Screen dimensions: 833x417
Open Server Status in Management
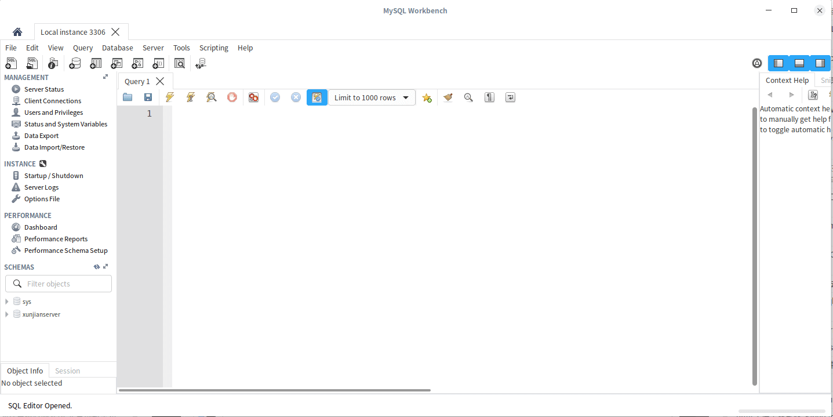click(44, 89)
